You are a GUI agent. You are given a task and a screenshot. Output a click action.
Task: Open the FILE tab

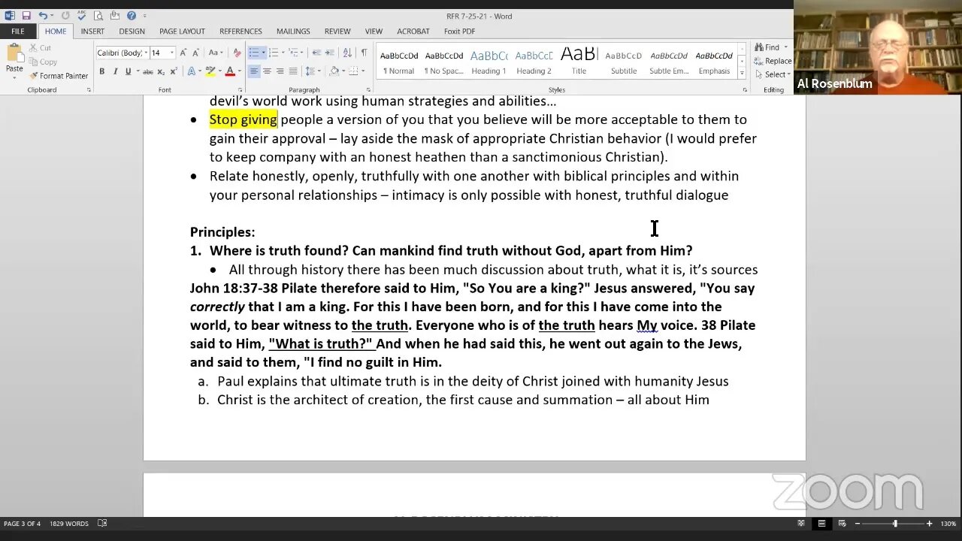pyautogui.click(x=17, y=31)
